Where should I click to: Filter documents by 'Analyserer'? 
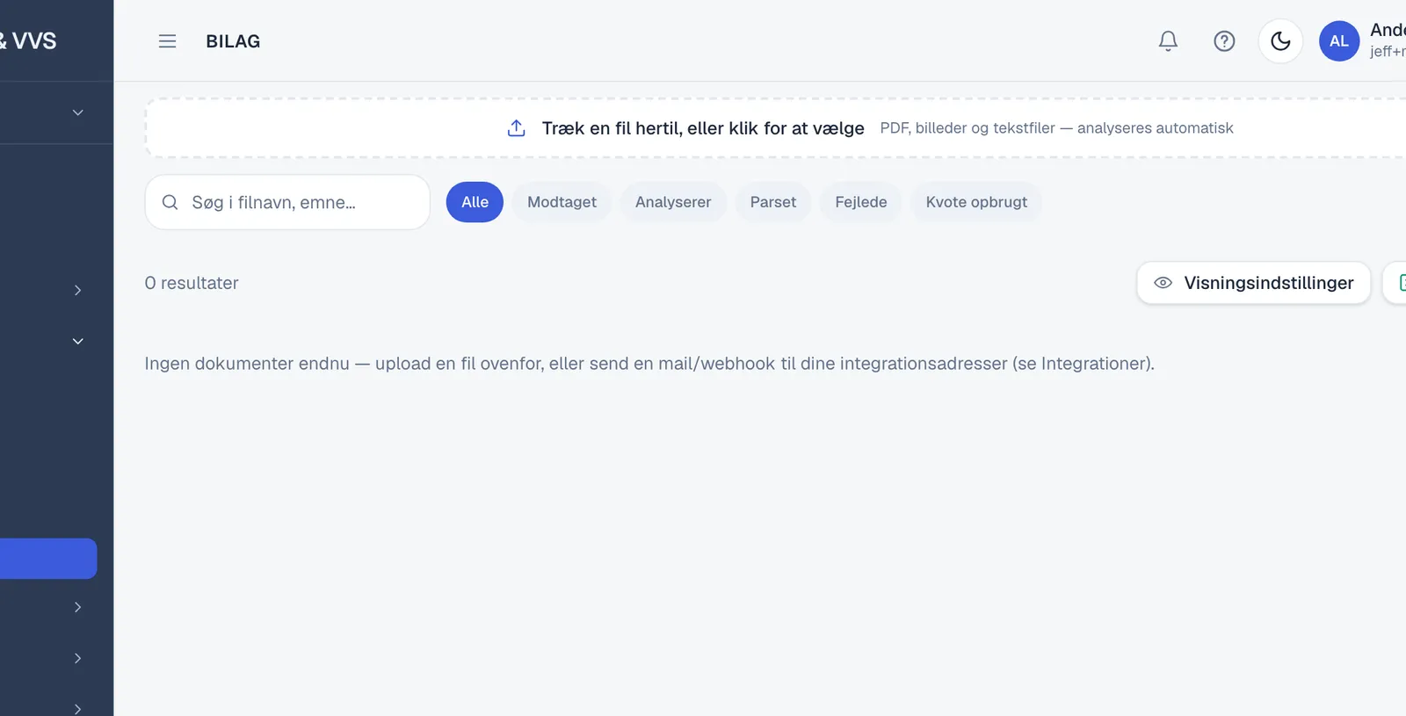pyautogui.click(x=673, y=202)
